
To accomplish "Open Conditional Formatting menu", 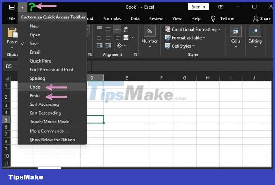I will click(x=192, y=29).
